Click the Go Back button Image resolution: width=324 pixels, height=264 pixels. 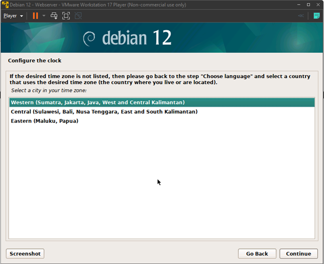(257, 254)
